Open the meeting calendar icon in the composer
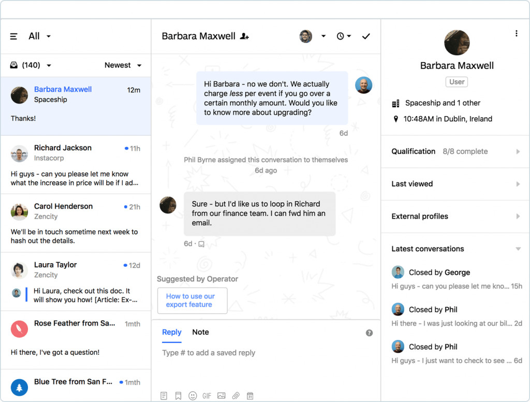 250,395
